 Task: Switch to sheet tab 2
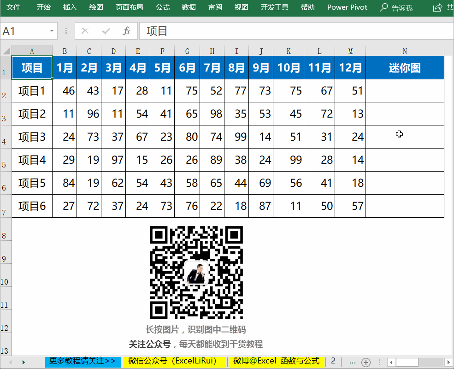333,362
